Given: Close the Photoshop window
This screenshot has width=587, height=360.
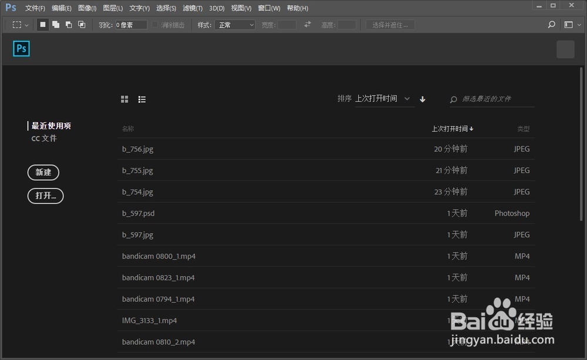Looking at the screenshot, I should (571, 5).
